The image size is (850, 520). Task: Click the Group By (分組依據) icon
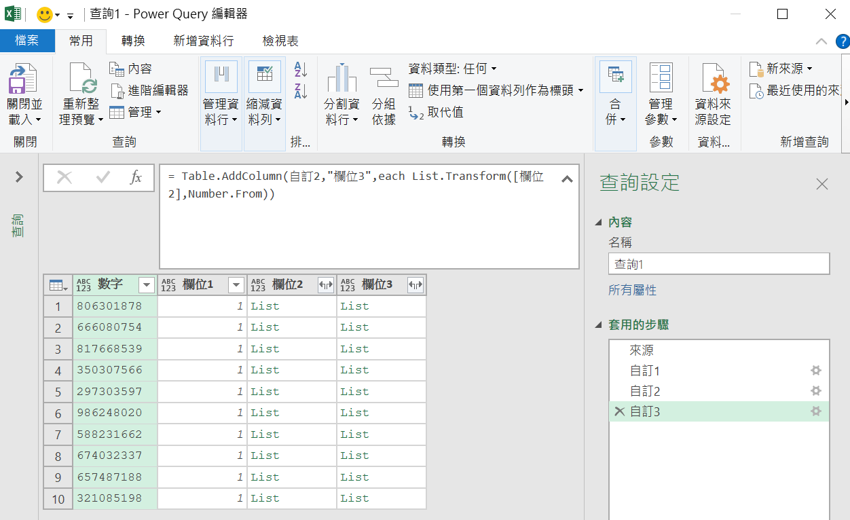[384, 77]
